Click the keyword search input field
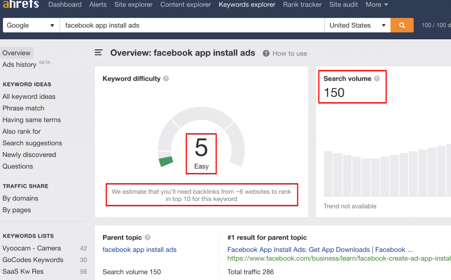451x280 pixels. click(x=192, y=25)
